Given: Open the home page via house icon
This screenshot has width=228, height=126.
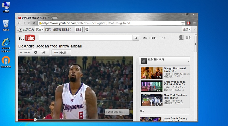Looking at the screenshot, I should [34, 23].
